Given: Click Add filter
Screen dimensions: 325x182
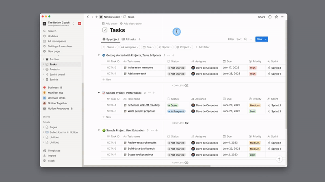Looking at the screenshot, I should click(x=202, y=47).
